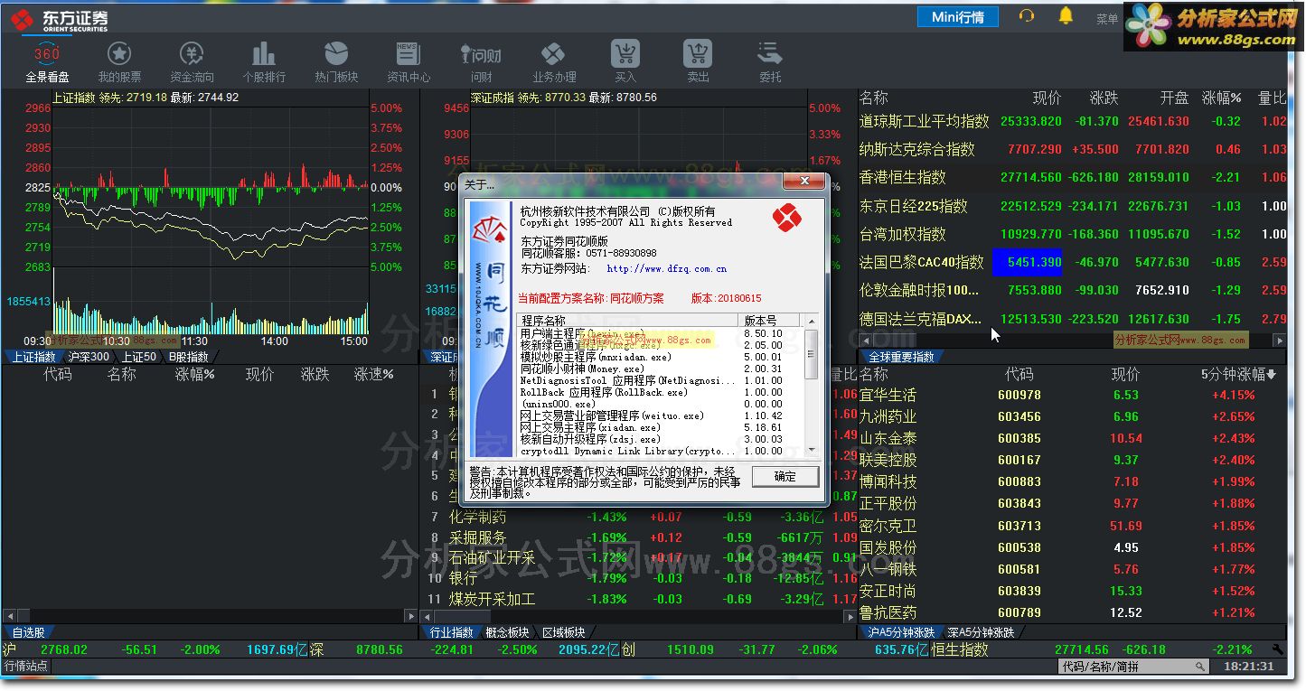Open 热门板块 pie-chart icon

click(336, 61)
